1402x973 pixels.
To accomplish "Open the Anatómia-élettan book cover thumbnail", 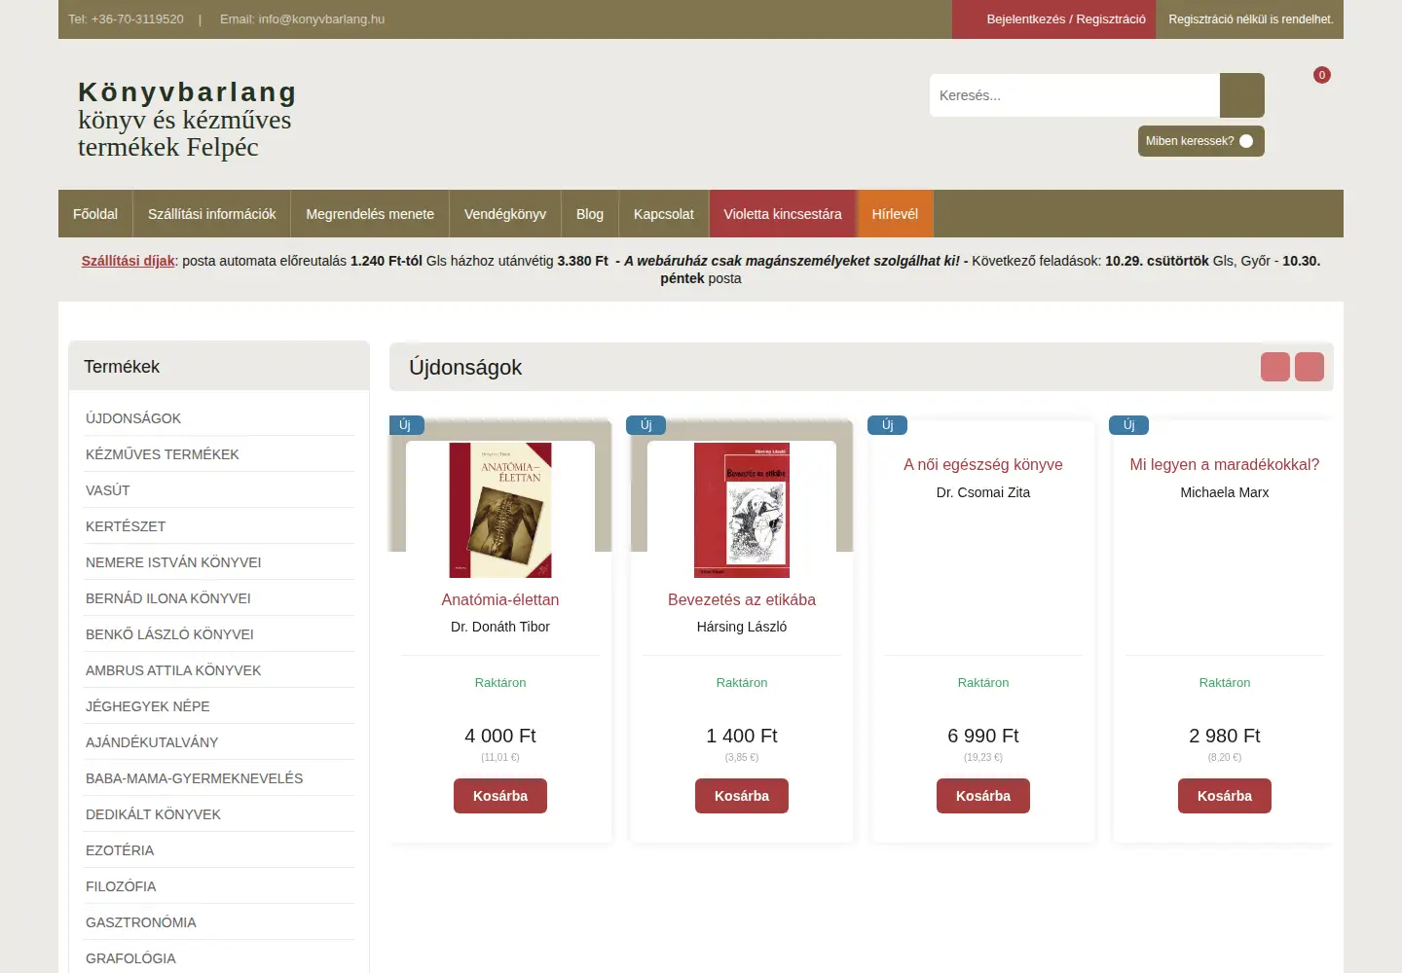I will click(500, 510).
